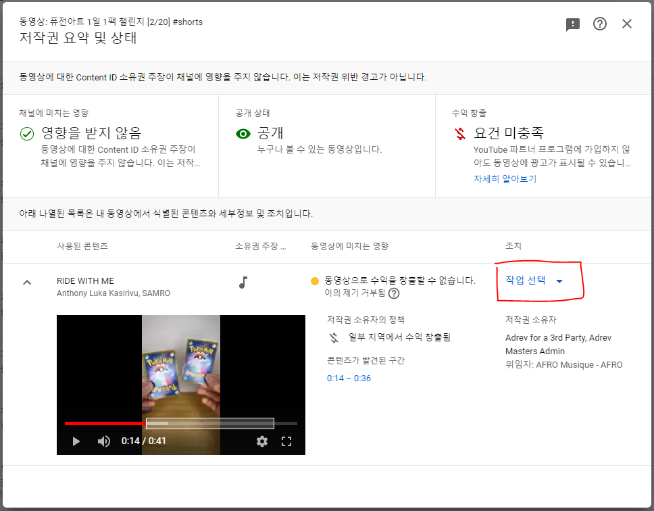Click the 요건 미충족 monetization status

[509, 133]
